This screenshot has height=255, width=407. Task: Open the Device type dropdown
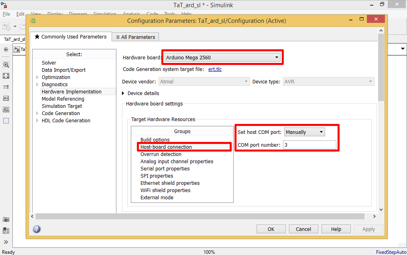point(329,82)
